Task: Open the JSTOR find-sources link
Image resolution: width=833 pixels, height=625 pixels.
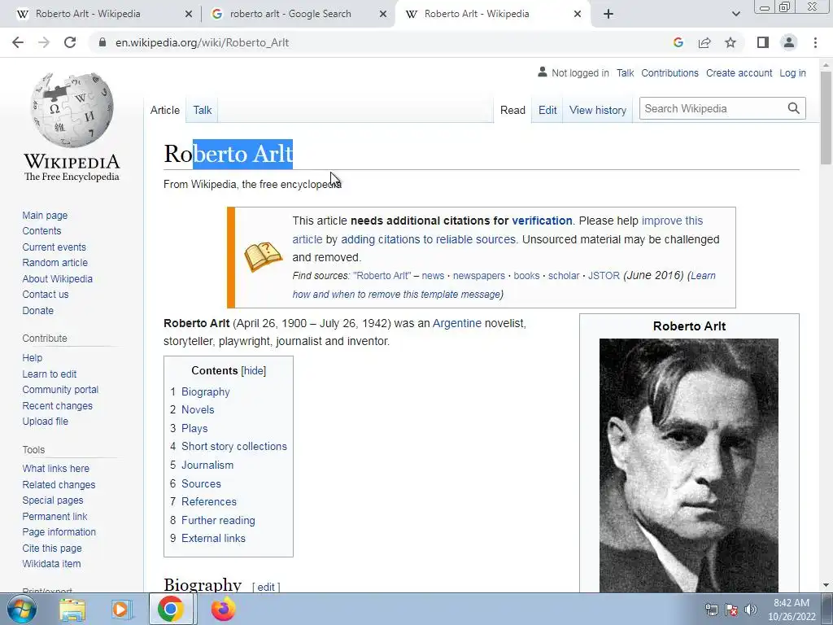Action: (x=604, y=276)
